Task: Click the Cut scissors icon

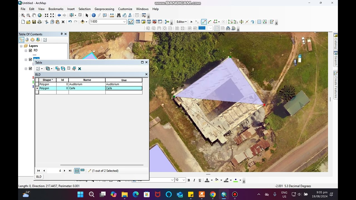Action: pos(46,22)
